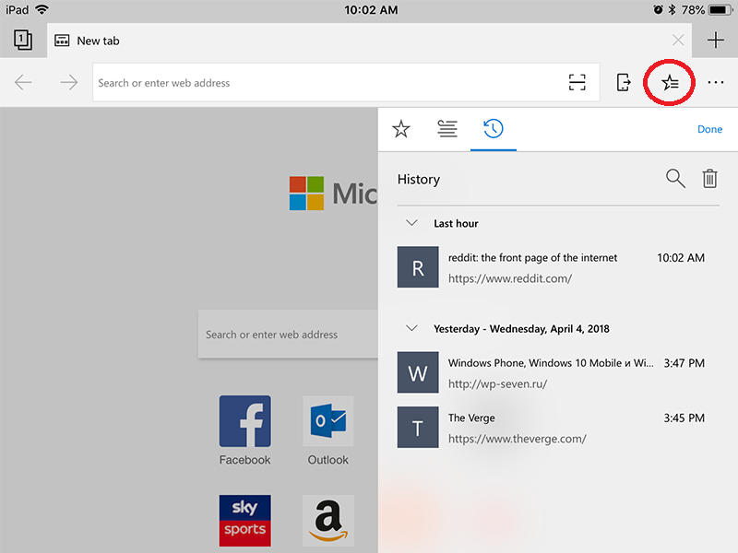Open the tab switcher icon
Viewport: 738px width, 553px height.
(23, 40)
